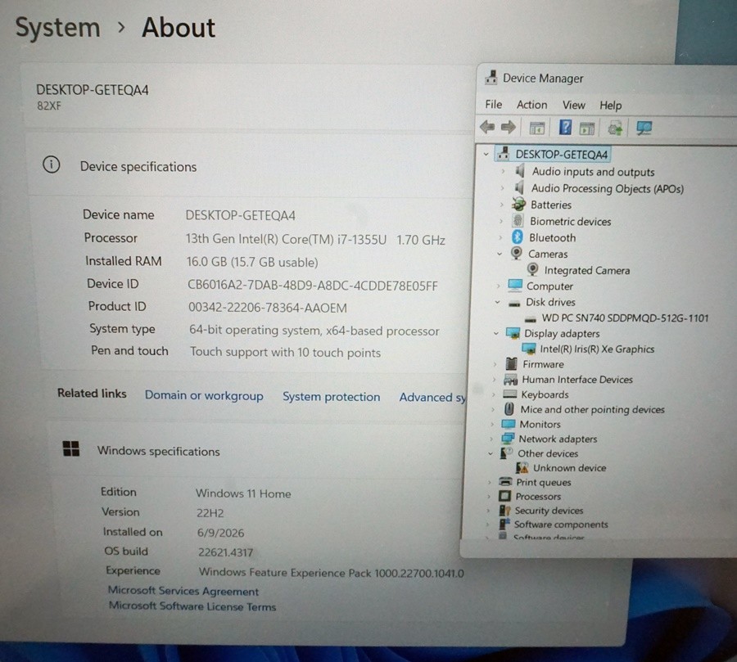Click the Edition value Windows 11 Home
This screenshot has height=662, width=737.
(x=243, y=493)
